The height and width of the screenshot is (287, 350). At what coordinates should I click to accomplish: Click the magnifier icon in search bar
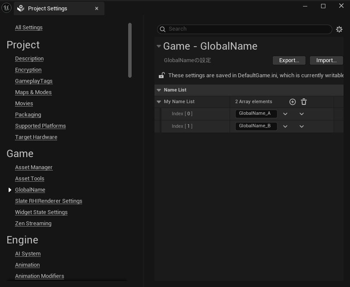[x=163, y=29]
